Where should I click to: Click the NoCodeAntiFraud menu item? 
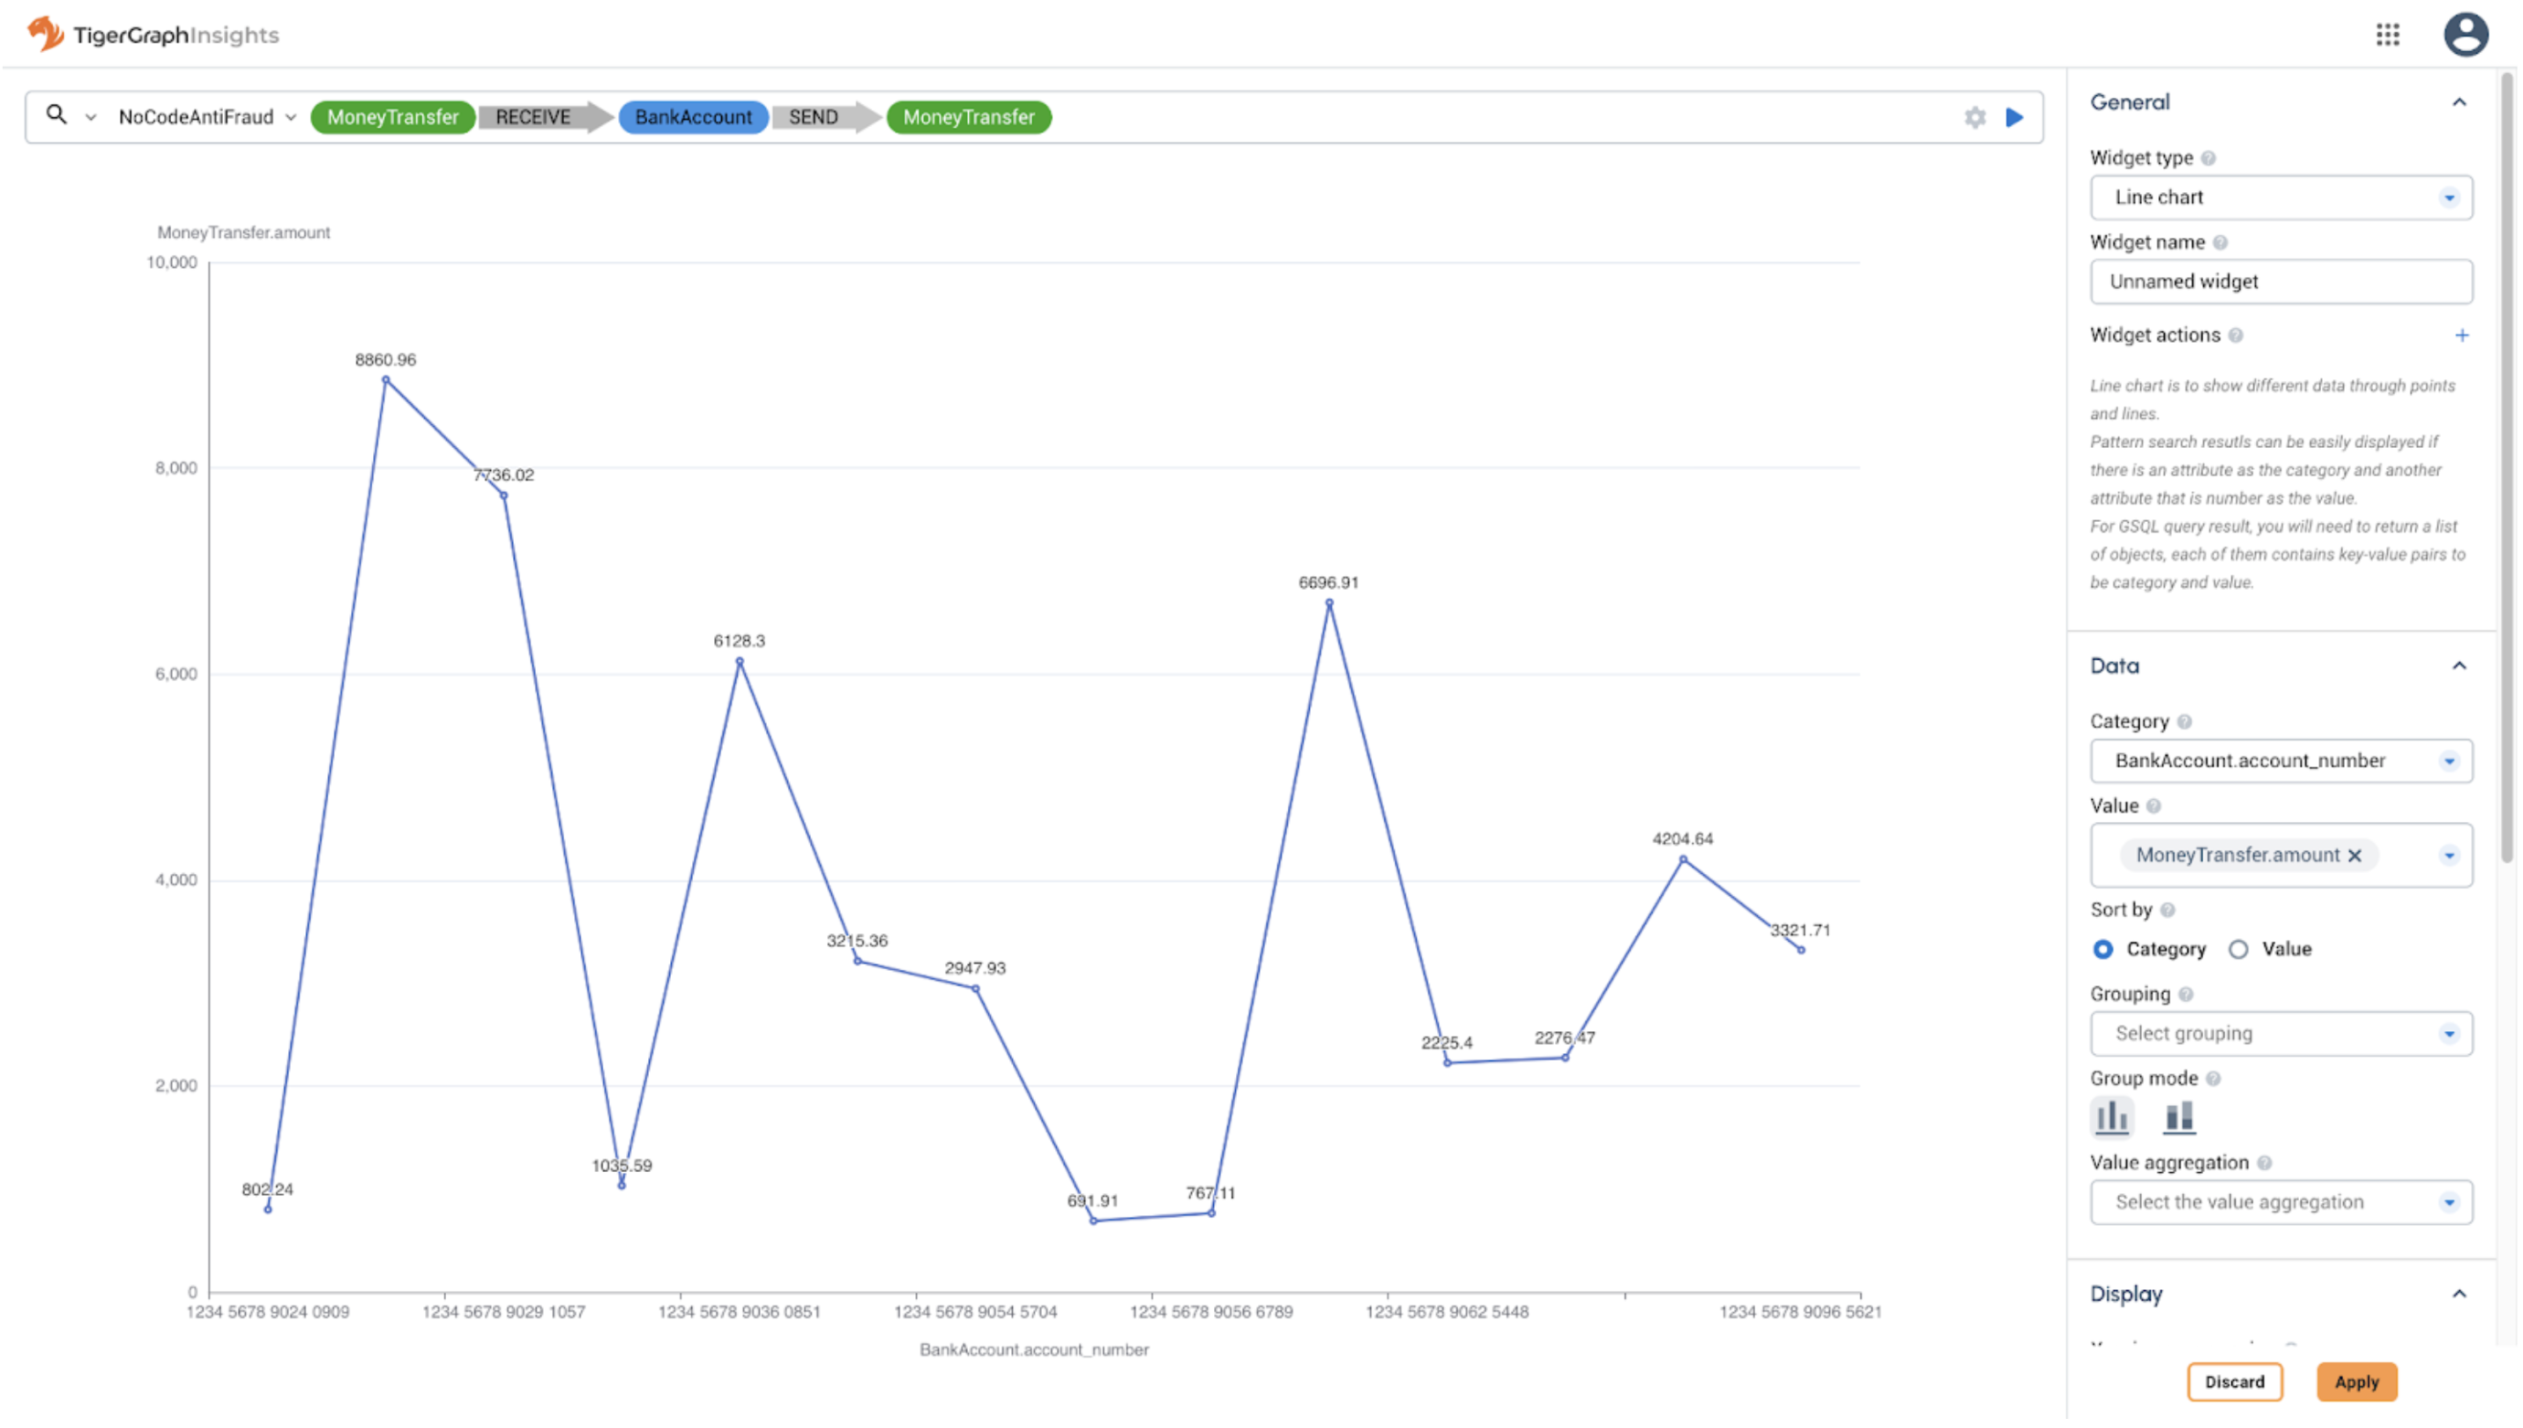point(203,116)
